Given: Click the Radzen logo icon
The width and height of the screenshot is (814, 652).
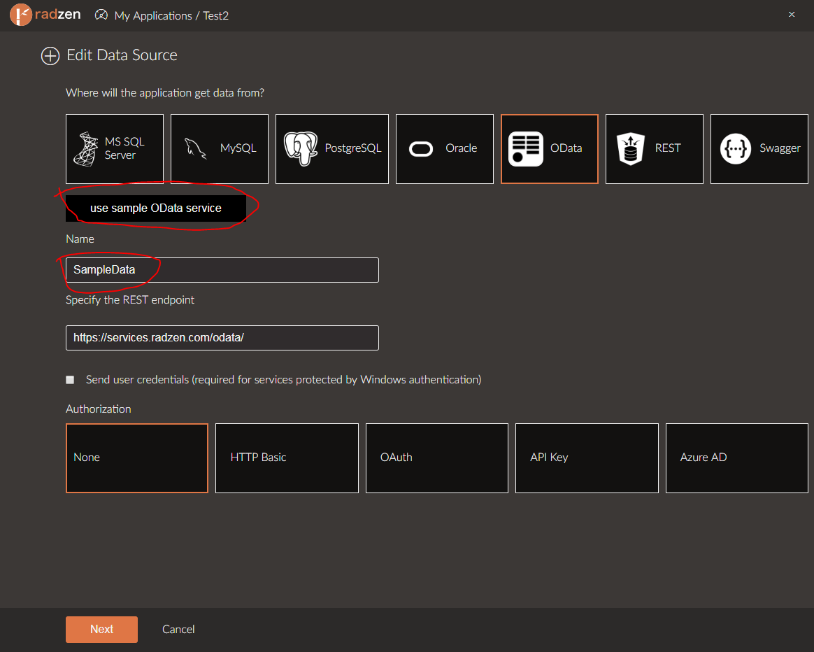Looking at the screenshot, I should [21, 15].
